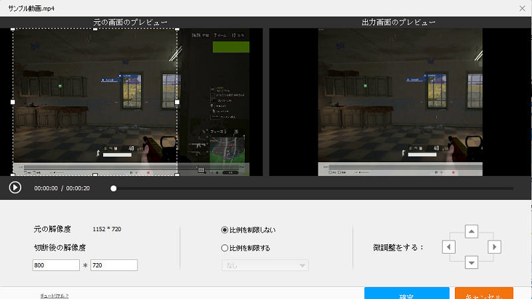Click the 微調整をする label

click(398, 247)
